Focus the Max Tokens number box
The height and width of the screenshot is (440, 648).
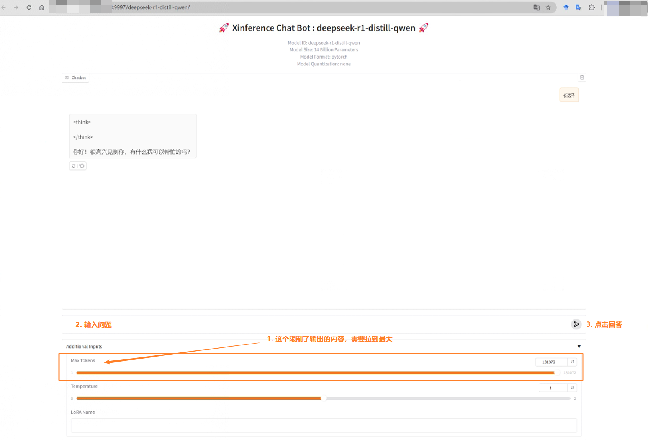point(551,362)
